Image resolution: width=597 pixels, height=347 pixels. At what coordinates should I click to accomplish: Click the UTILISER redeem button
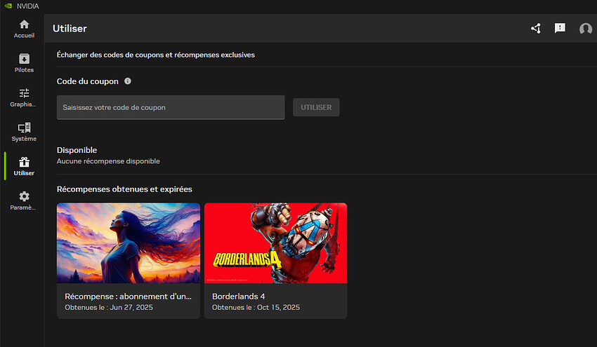click(316, 107)
